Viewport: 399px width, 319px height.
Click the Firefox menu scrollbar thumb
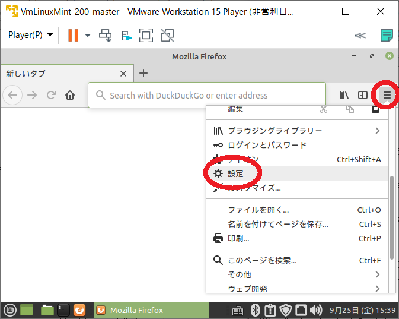pyautogui.click(x=392, y=218)
